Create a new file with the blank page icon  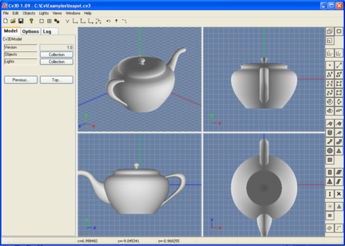point(6,21)
